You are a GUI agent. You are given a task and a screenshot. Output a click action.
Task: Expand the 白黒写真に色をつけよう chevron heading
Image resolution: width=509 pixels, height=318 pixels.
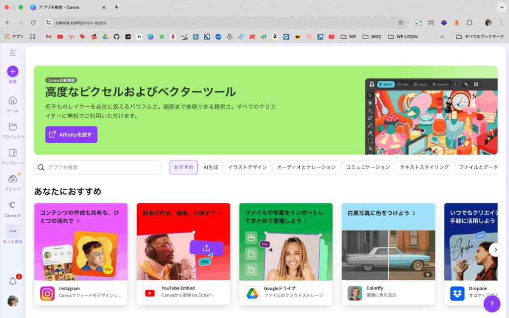click(414, 213)
